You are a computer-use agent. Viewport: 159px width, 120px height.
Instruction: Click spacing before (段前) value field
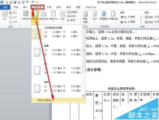(156, 17)
